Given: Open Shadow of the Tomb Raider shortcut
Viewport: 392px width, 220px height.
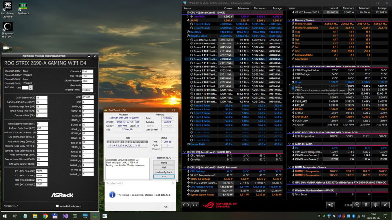Looking at the screenshot, I should coord(7,30).
